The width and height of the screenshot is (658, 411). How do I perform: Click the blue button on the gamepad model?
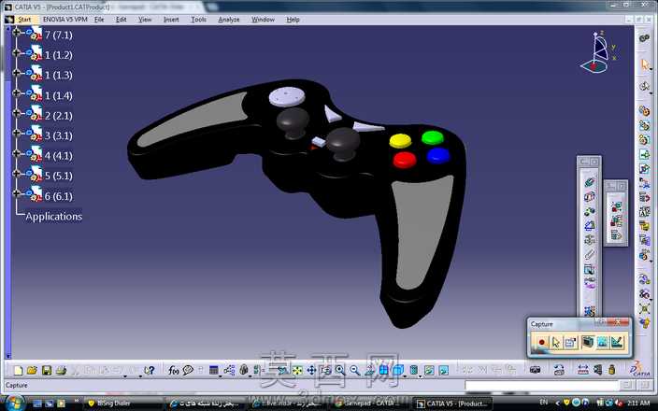(x=438, y=156)
